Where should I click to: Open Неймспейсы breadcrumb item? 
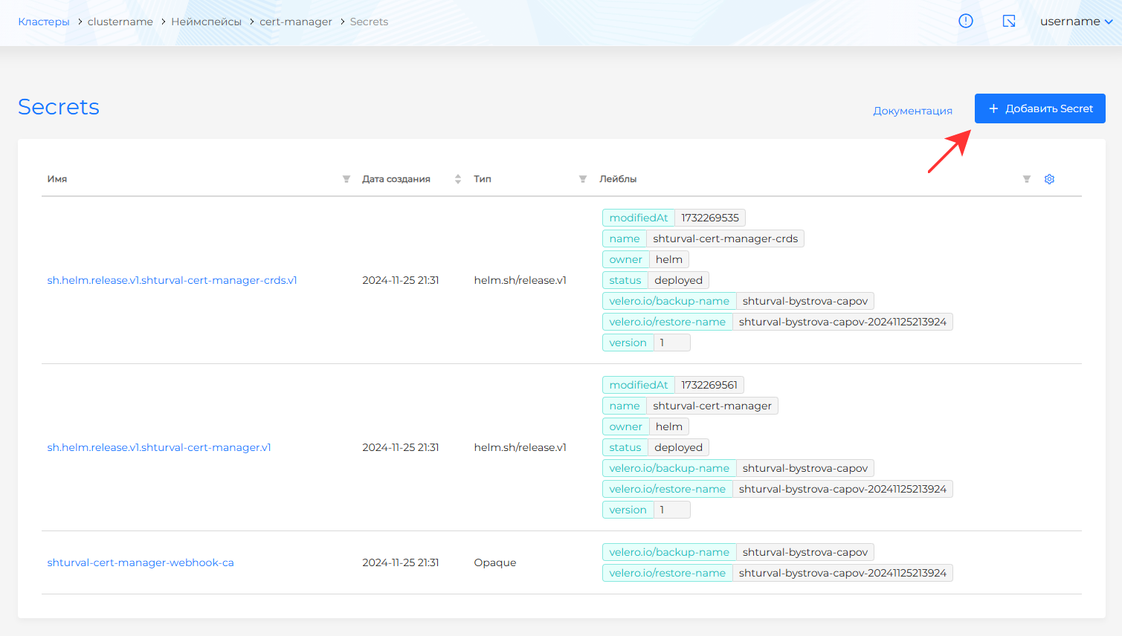coord(206,22)
